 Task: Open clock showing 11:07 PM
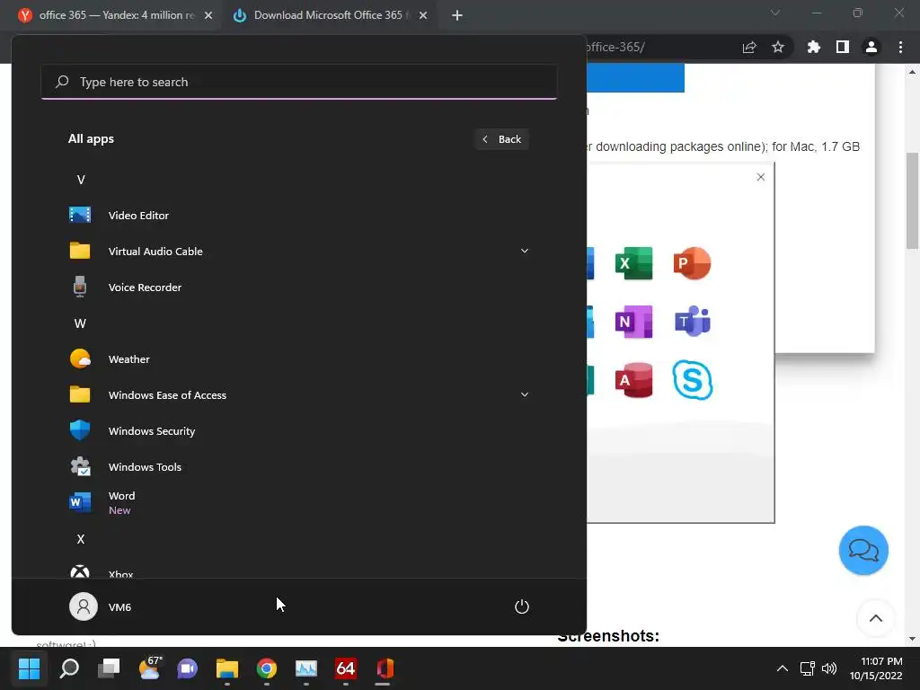pos(876,668)
